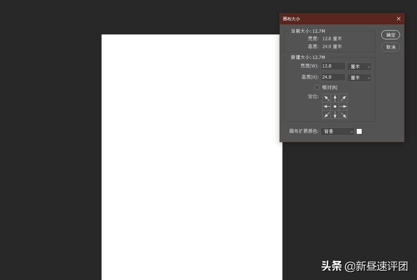417x280 pixels.
Task: Set canvas anchor to bottom-center arrow
Action: point(335,115)
